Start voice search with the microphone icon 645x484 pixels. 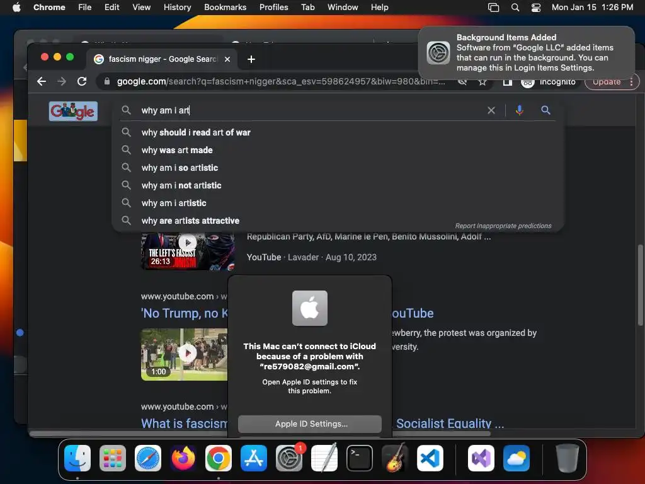pyautogui.click(x=520, y=110)
